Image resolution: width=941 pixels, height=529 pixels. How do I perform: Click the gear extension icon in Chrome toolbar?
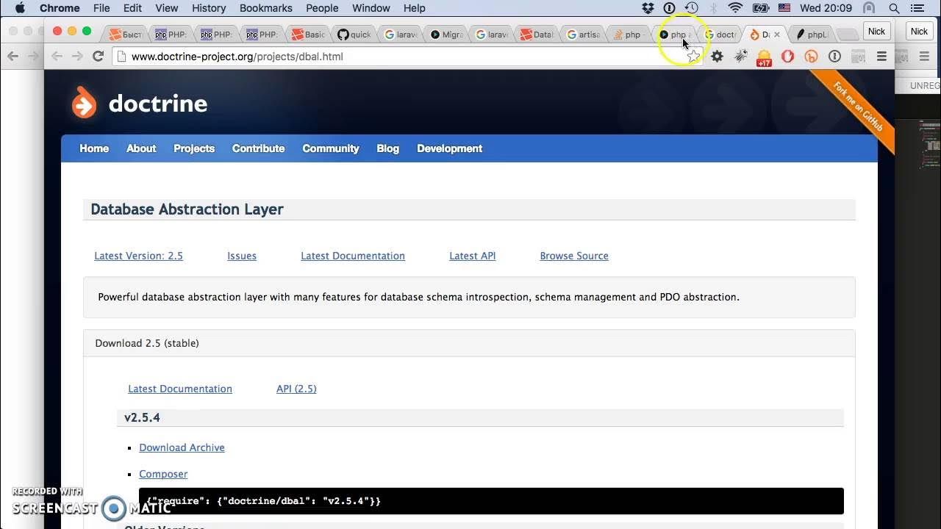[717, 57]
